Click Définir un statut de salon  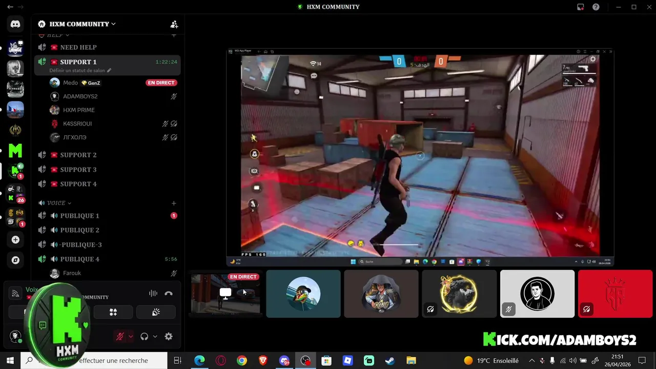(x=77, y=70)
